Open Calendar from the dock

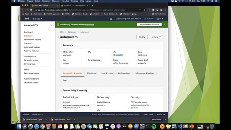pyautogui.click(x=60, y=126)
